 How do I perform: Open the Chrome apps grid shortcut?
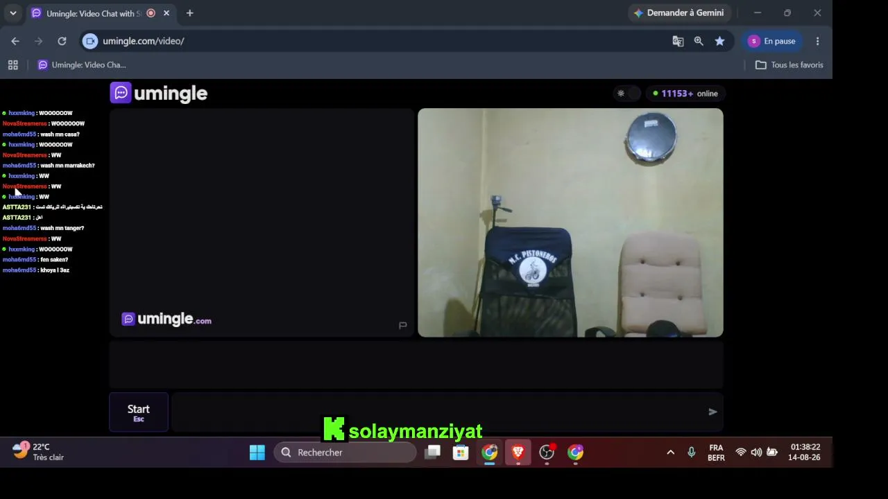click(12, 65)
